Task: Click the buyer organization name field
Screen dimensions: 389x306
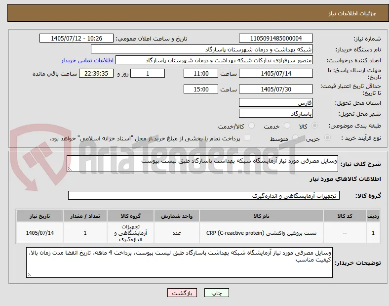Action: [202, 49]
